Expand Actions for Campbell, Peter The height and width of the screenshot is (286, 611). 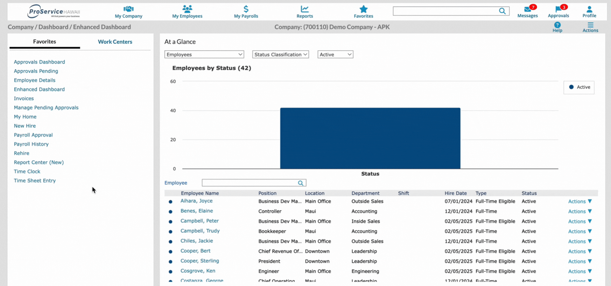pos(580,221)
